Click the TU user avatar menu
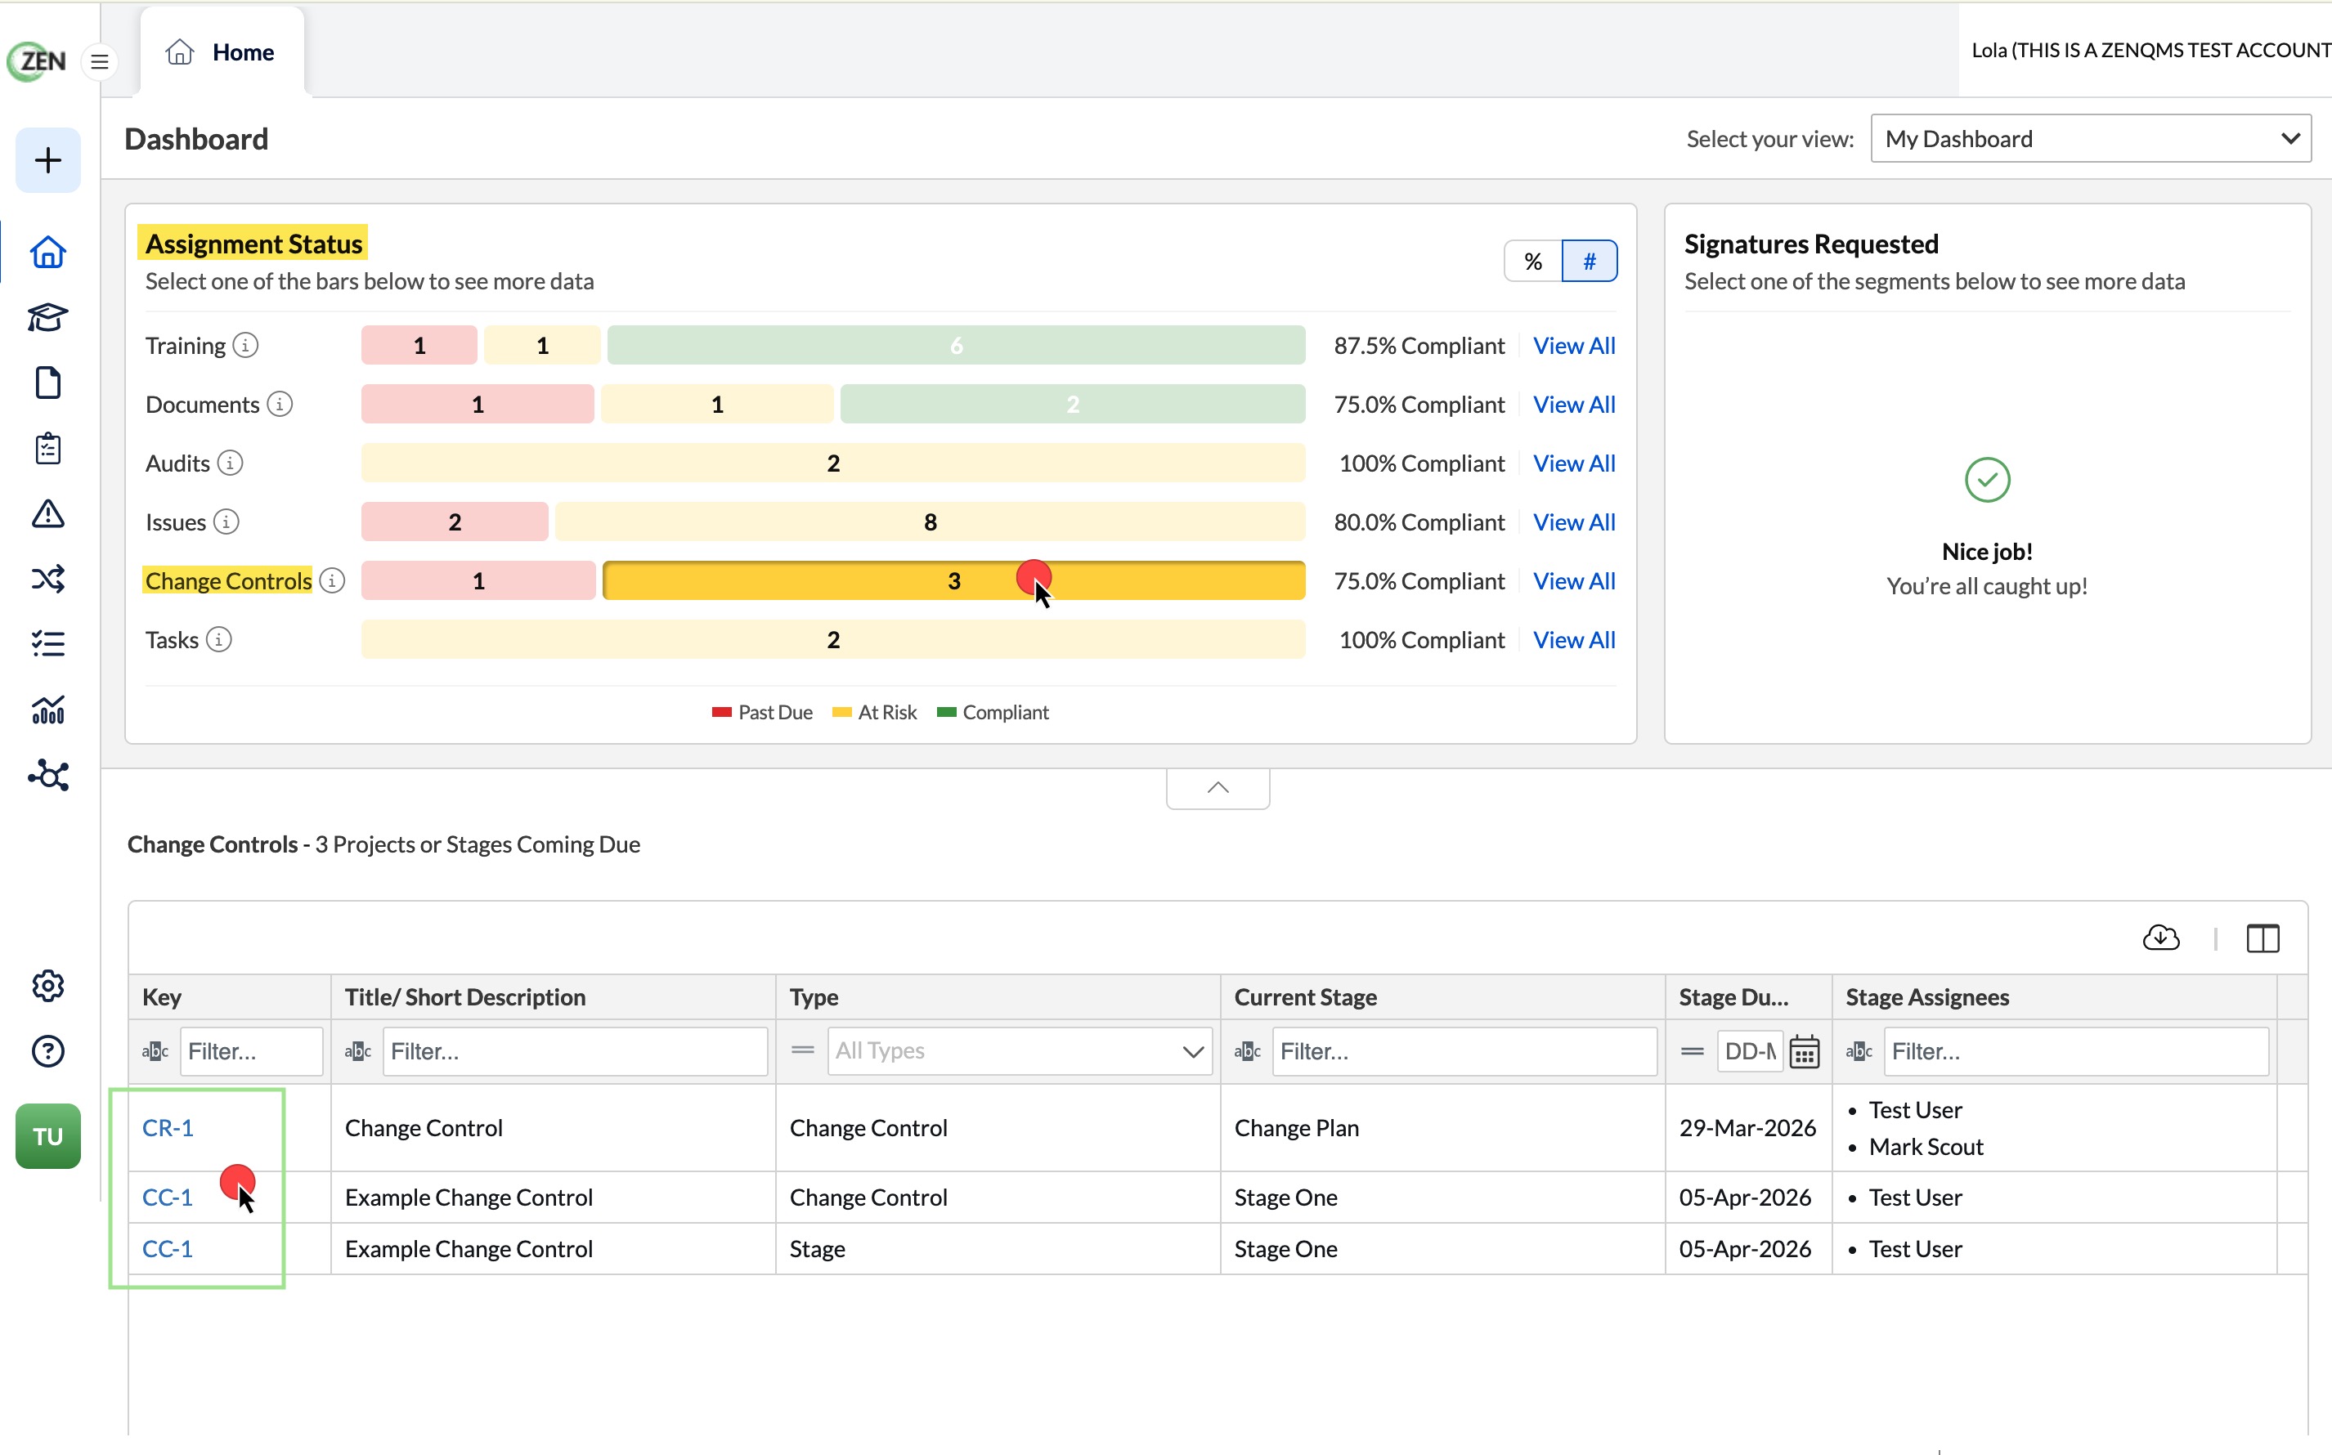2332x1455 pixels. click(48, 1135)
